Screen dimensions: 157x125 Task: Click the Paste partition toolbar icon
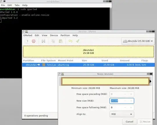(61, 41)
